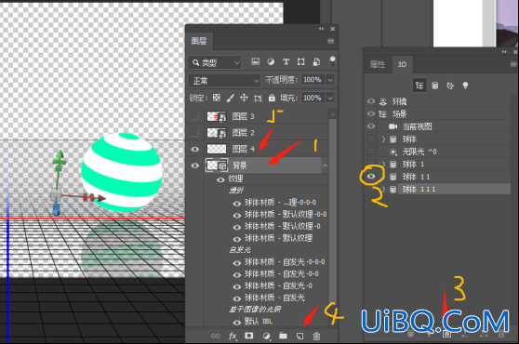Open the 正常 blend mode dropdown

point(224,80)
